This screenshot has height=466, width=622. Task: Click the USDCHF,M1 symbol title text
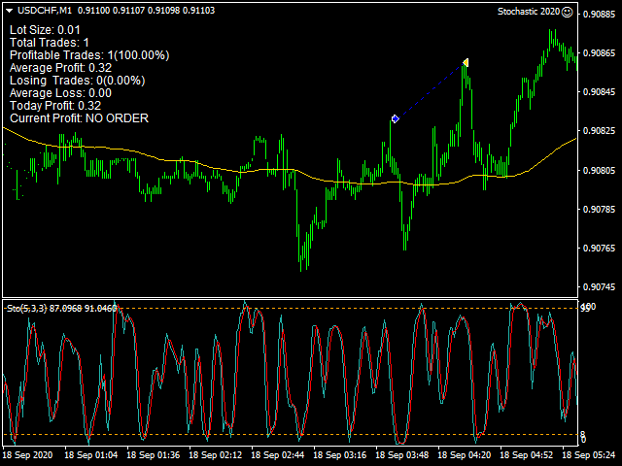45,11
